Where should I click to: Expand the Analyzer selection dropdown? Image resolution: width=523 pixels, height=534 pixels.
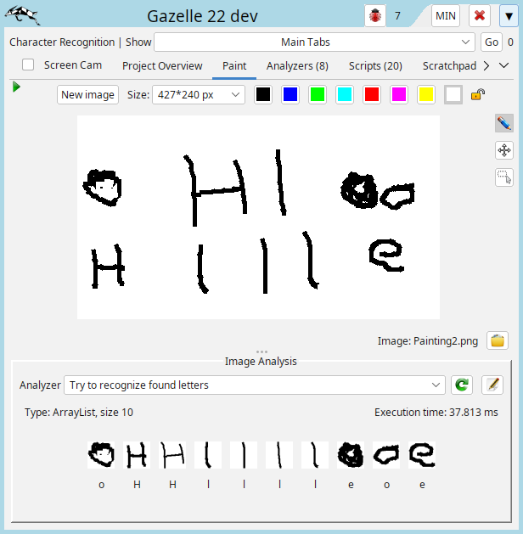[255, 385]
